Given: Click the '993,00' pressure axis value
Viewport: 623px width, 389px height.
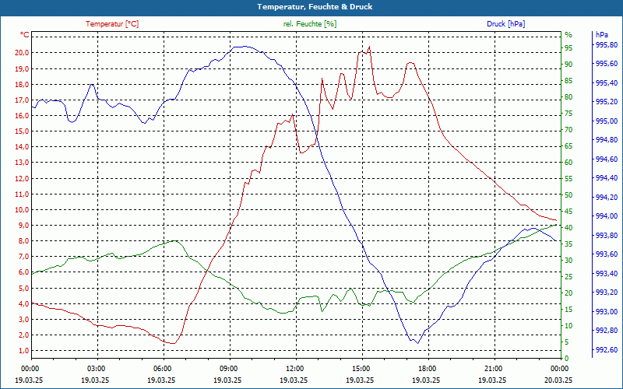Looking at the screenshot, I should [607, 312].
